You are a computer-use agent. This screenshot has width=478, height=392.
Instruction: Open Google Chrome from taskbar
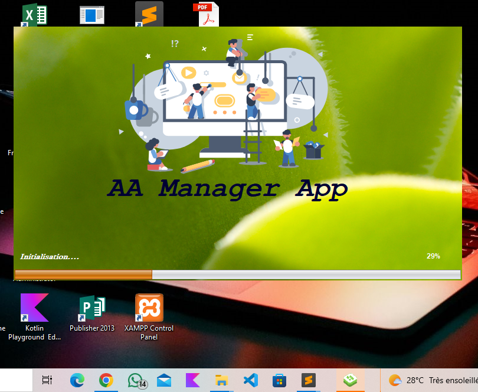point(106,380)
